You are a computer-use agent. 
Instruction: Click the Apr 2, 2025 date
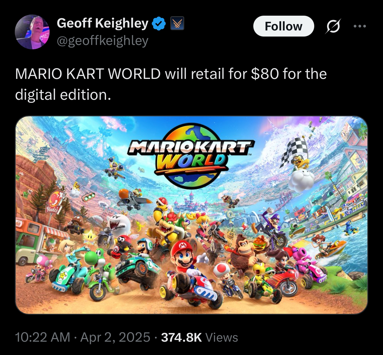pyautogui.click(x=115, y=337)
